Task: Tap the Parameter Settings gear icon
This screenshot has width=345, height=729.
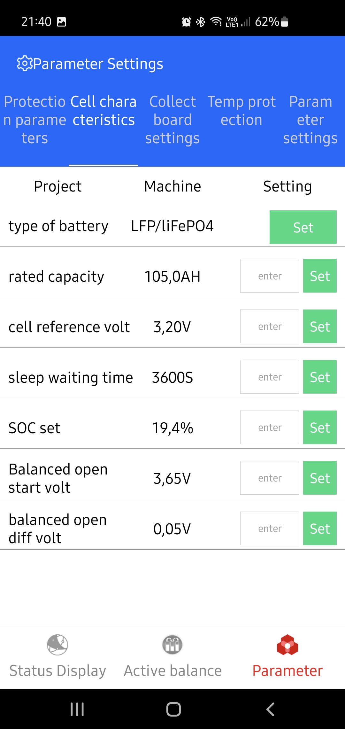Action: point(25,64)
